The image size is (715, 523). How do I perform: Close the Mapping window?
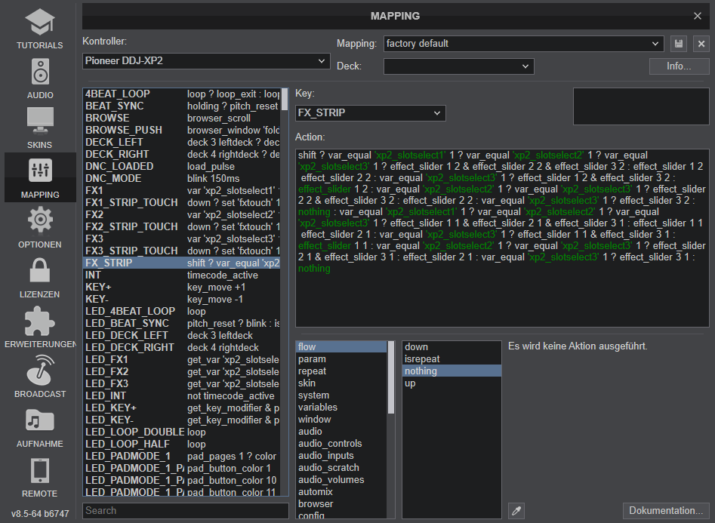pos(697,16)
